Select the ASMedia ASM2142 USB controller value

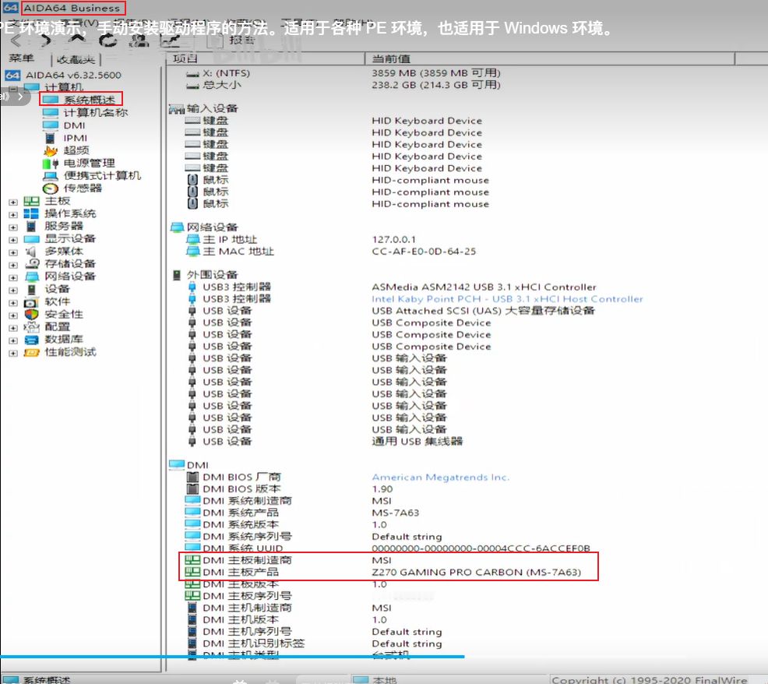pyautogui.click(x=484, y=287)
